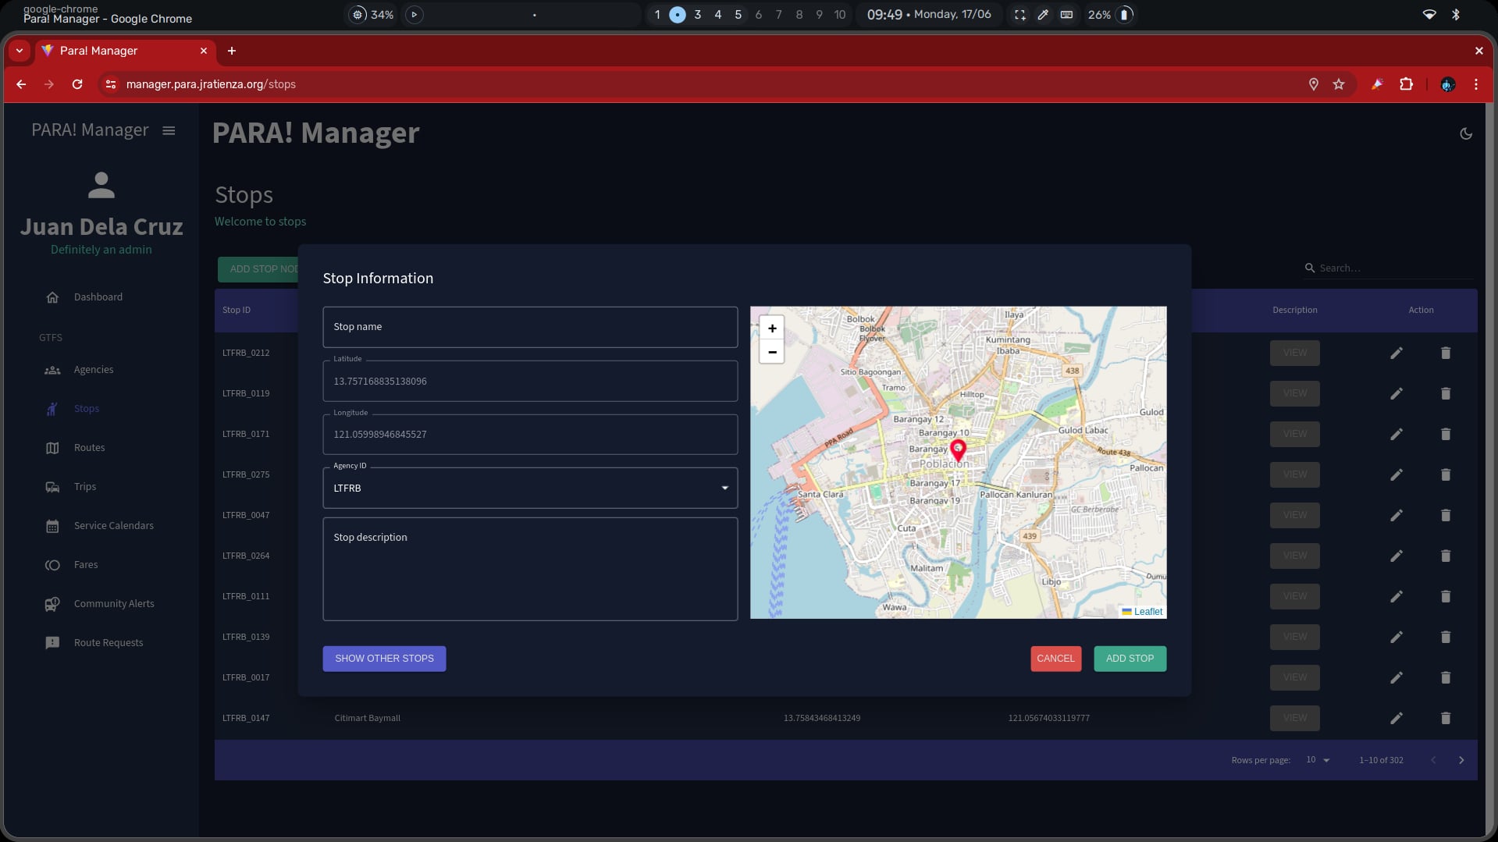Edit stop LTFRB_0275 with pencil icon

point(1396,475)
